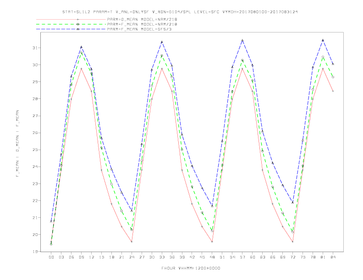Click y-axis tick label 31
Image resolution: width=363 pixels, height=280 pixels.
(x=35, y=48)
